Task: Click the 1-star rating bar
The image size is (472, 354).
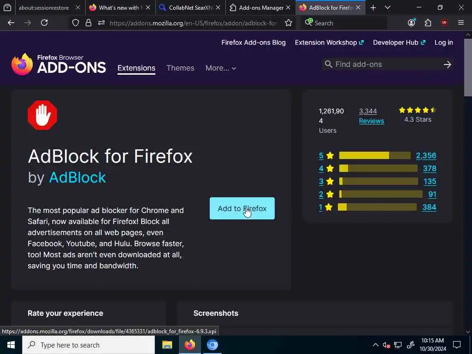Action: click(x=377, y=207)
